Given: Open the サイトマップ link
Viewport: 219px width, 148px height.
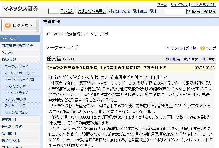Looking at the screenshot, I should (x=179, y=5).
